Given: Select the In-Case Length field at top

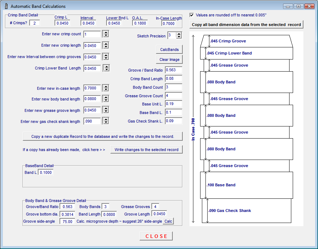Looking at the screenshot, I should pyautogui.click(x=168, y=24).
